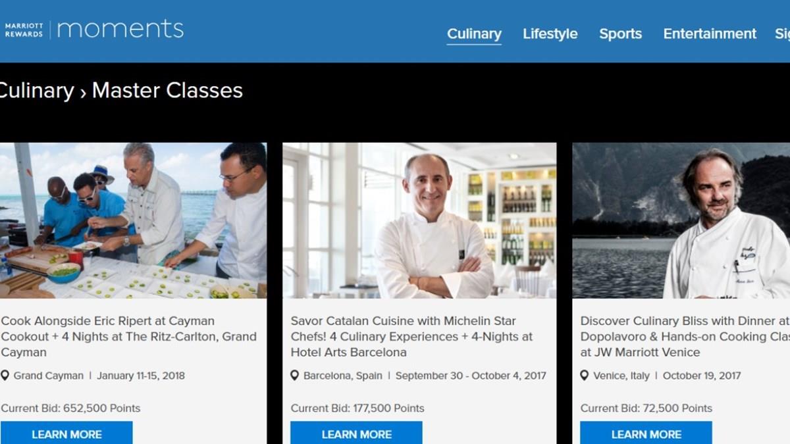Open the Discover Culinary Bliss listing title
The image size is (790, 444).
(x=685, y=336)
